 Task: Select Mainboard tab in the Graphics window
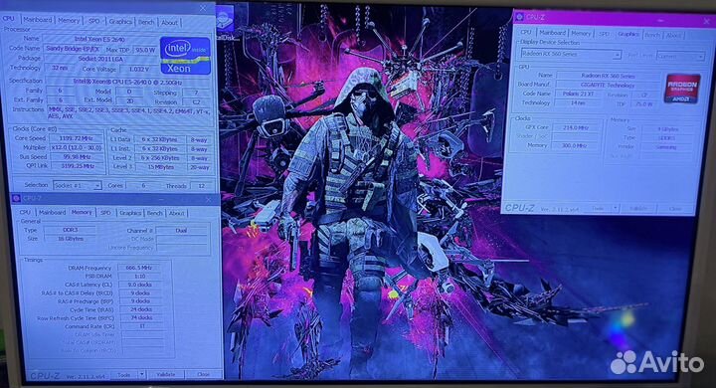[552, 33]
